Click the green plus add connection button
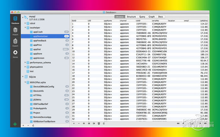This screenshot has width=220, height=137. tap(15, 124)
